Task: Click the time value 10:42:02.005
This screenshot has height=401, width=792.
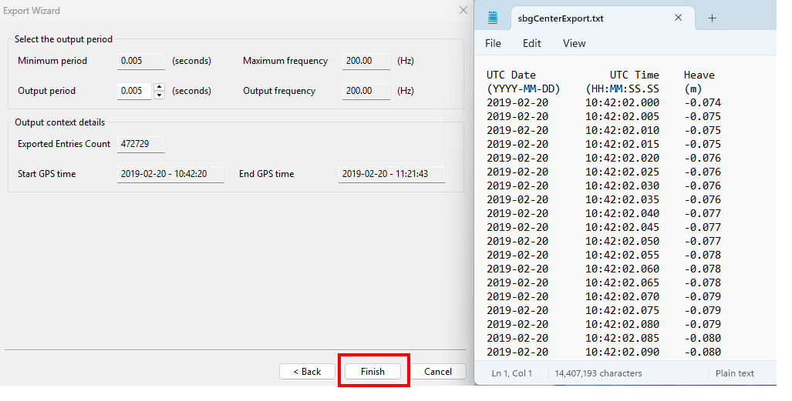Action: point(622,116)
